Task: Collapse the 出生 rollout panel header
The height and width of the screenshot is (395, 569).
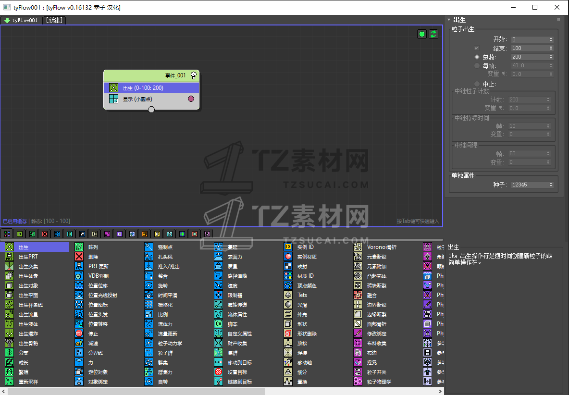Action: click(459, 20)
